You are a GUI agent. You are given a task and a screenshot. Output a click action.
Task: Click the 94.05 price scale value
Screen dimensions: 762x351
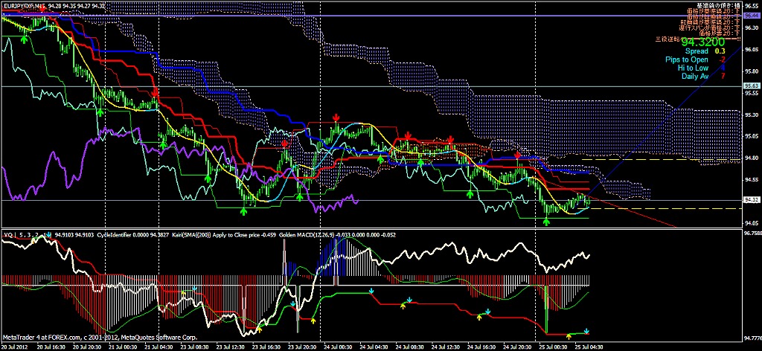click(x=752, y=224)
